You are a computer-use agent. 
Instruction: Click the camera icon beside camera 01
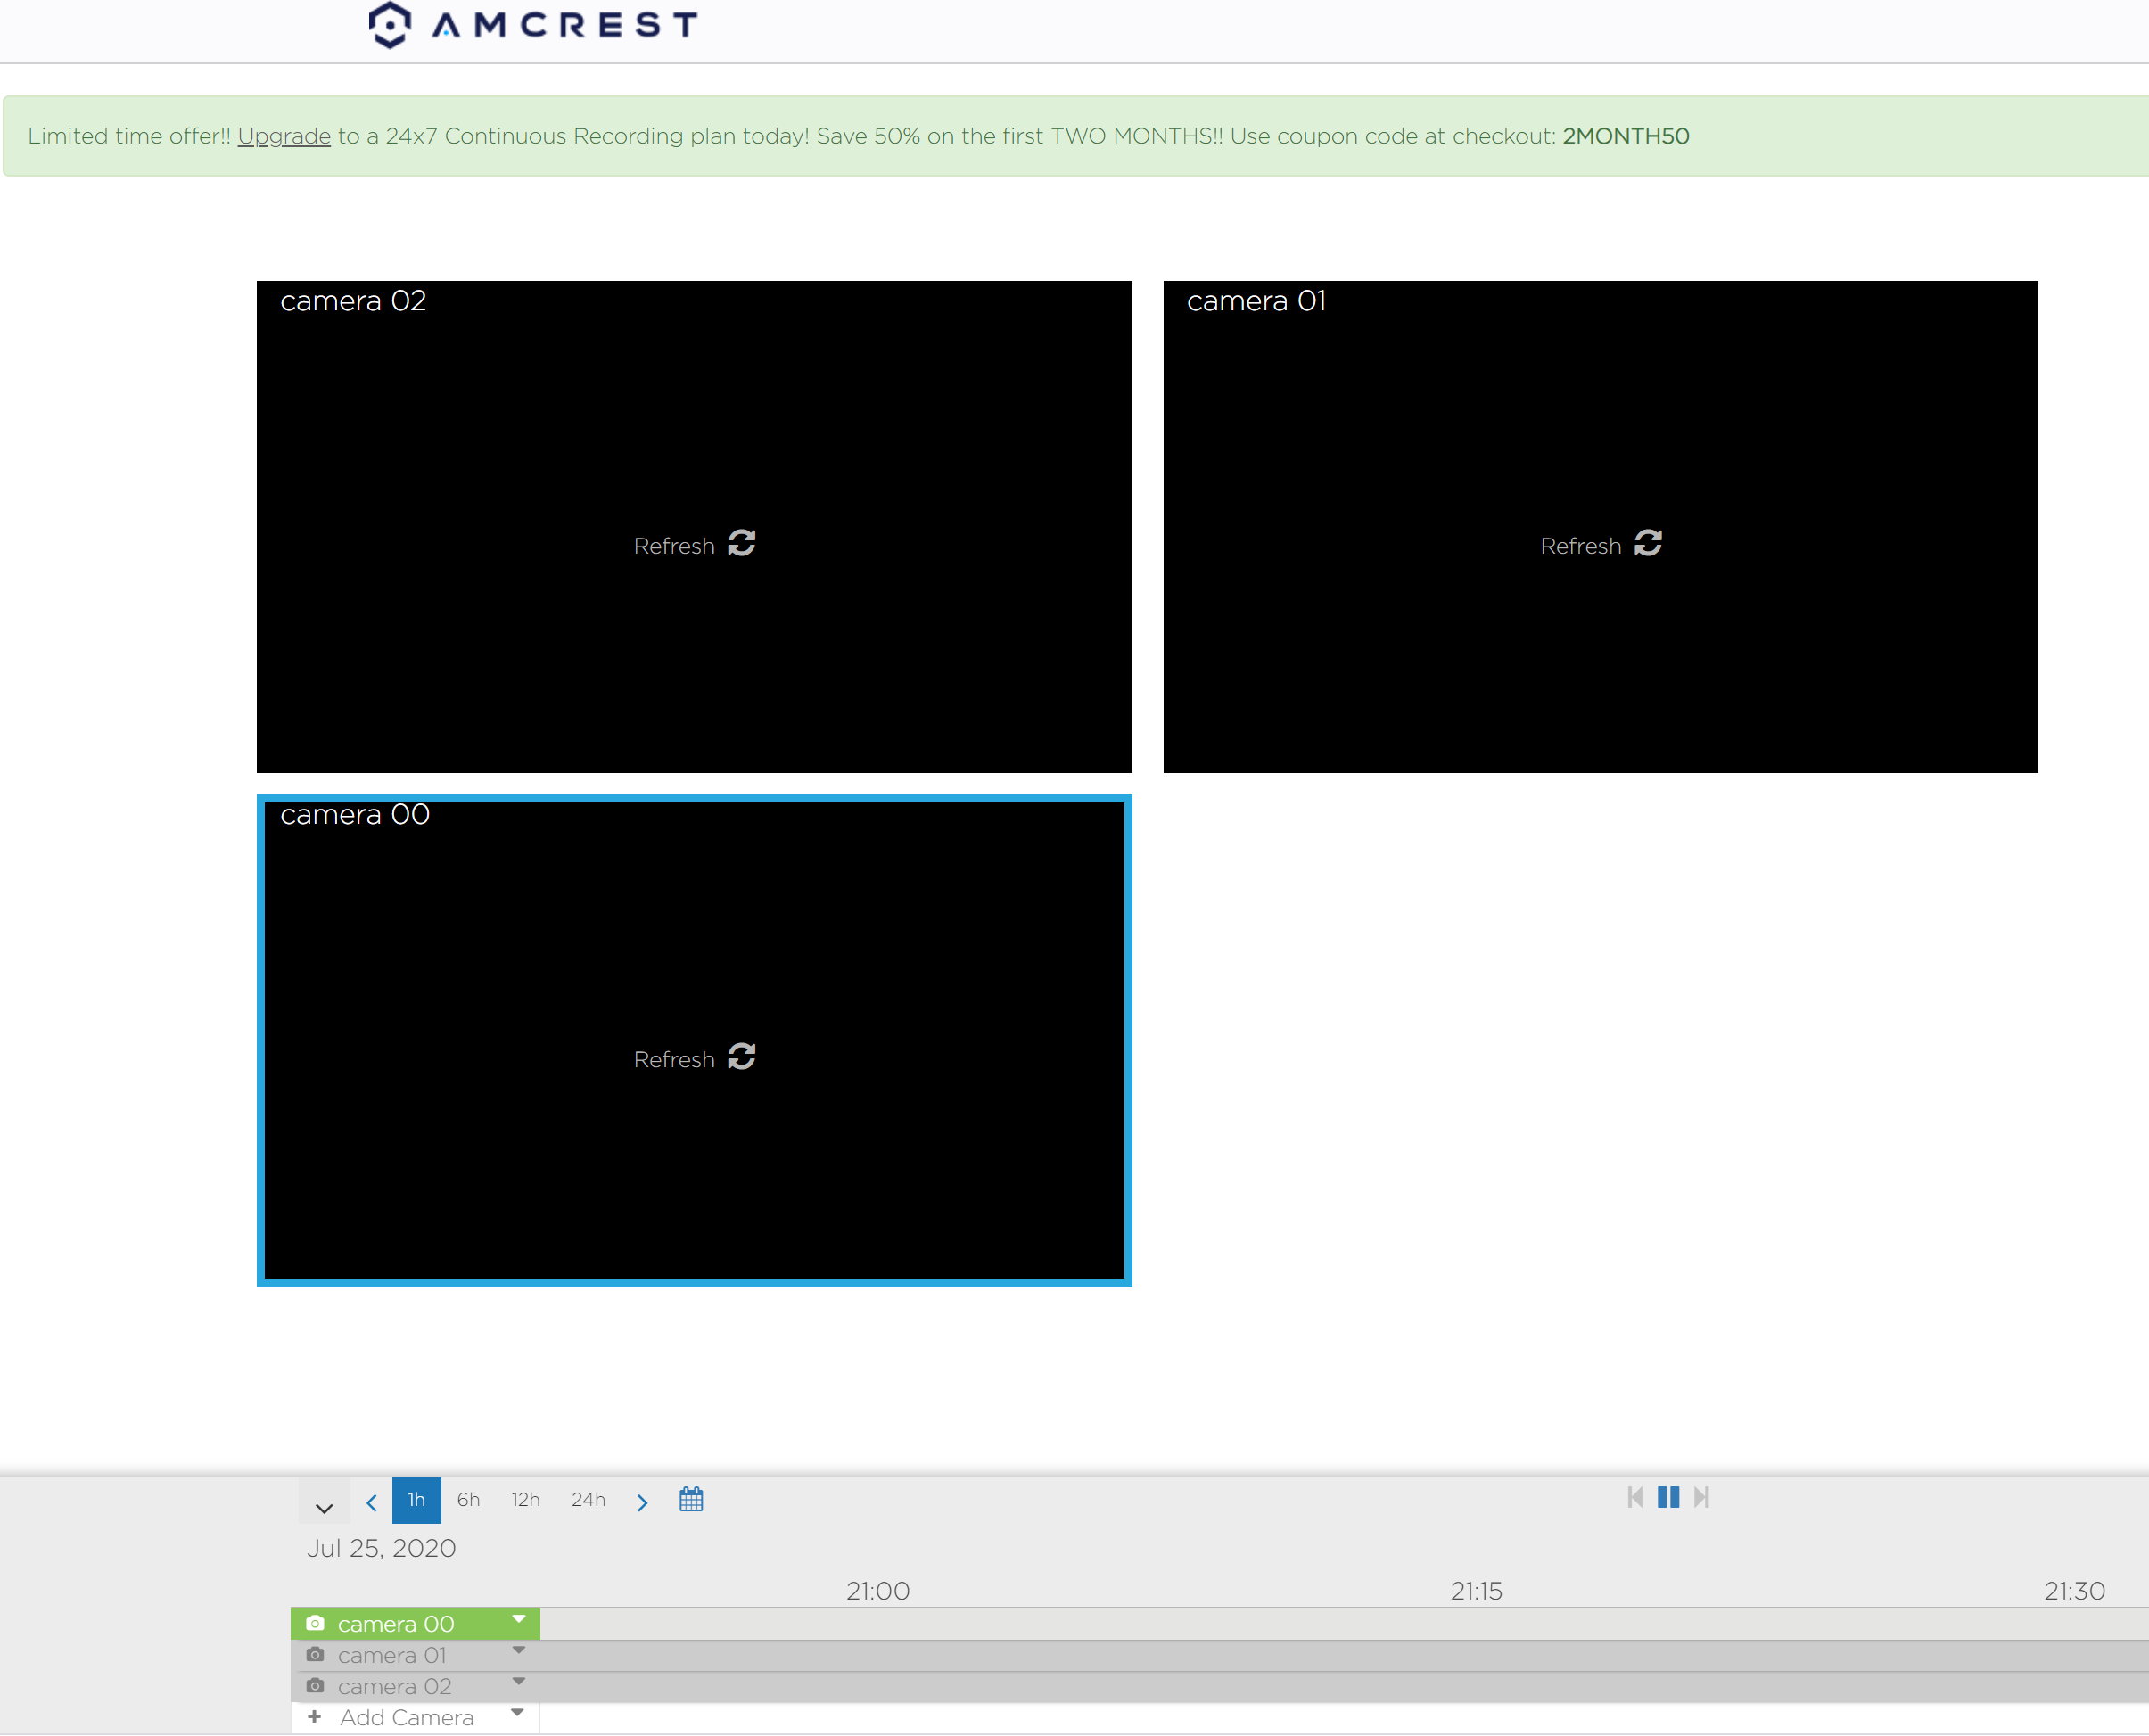[315, 1654]
